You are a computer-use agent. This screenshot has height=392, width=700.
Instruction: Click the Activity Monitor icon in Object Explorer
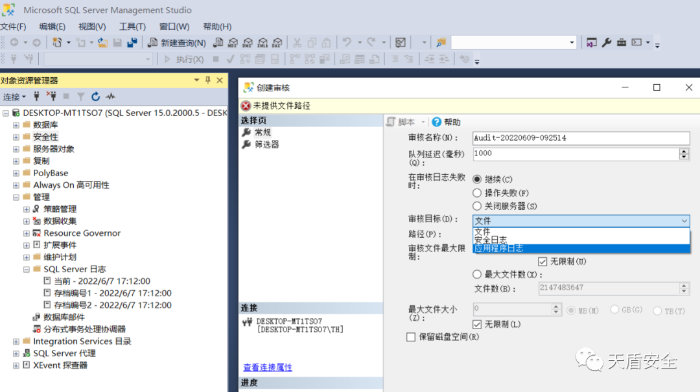(x=110, y=97)
